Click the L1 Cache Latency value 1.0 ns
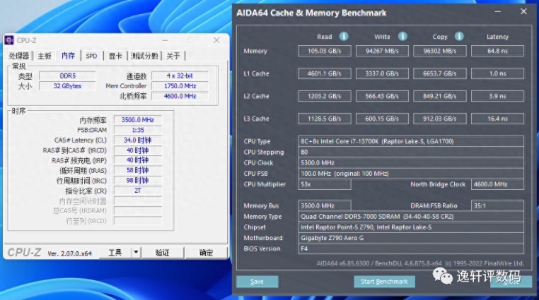Screen dimensions: 539x300 (x=497, y=73)
